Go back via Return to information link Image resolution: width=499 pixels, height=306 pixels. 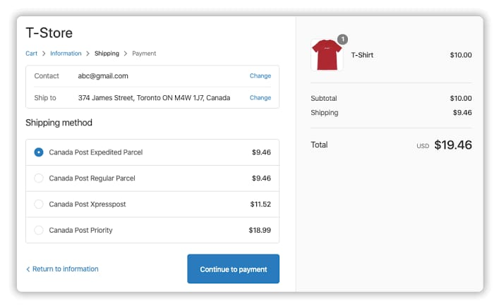(x=65, y=269)
